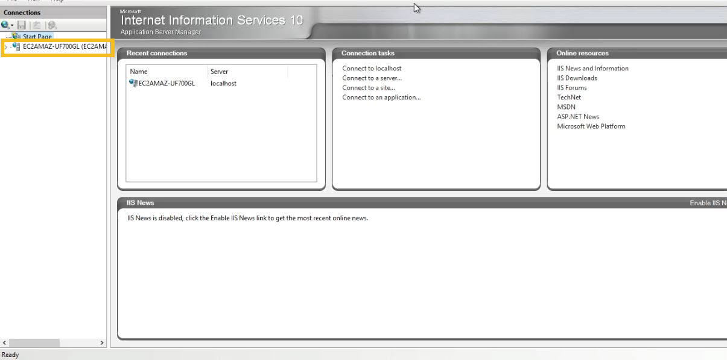Click Connect to a server... link
The width and height of the screenshot is (727, 360).
(x=372, y=78)
